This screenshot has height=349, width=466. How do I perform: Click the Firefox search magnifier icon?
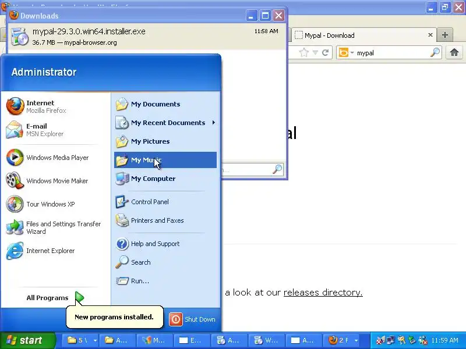click(435, 52)
